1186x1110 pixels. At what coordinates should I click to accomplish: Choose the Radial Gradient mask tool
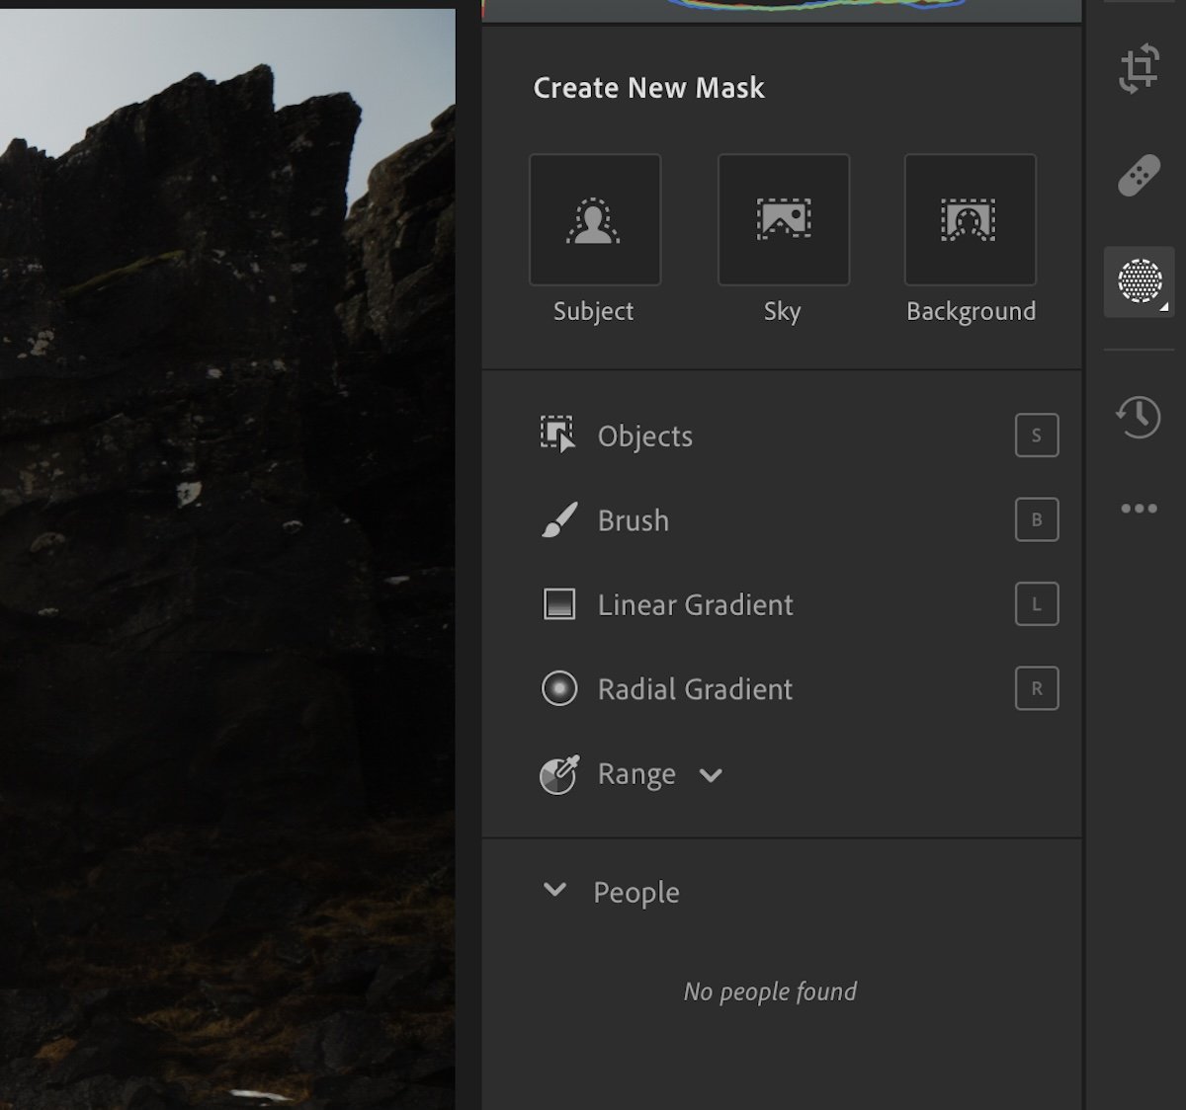tap(693, 689)
